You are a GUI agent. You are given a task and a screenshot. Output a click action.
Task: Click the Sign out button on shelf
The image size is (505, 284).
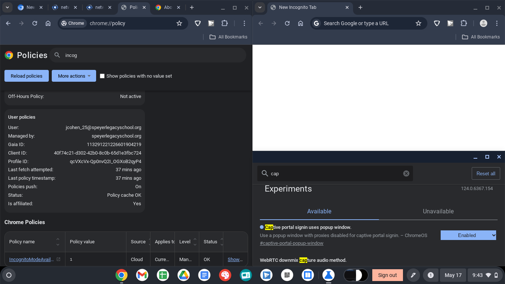(x=387, y=275)
